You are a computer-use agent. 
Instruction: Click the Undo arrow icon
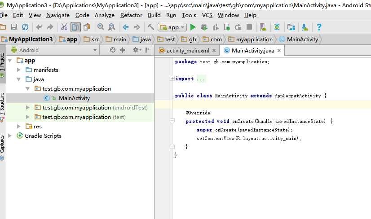click(x=39, y=27)
